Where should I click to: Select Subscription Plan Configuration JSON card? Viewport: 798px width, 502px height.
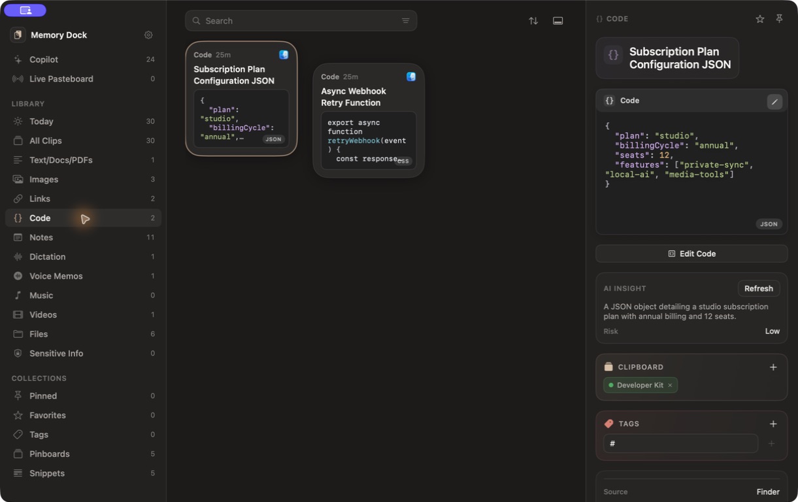coord(241,99)
